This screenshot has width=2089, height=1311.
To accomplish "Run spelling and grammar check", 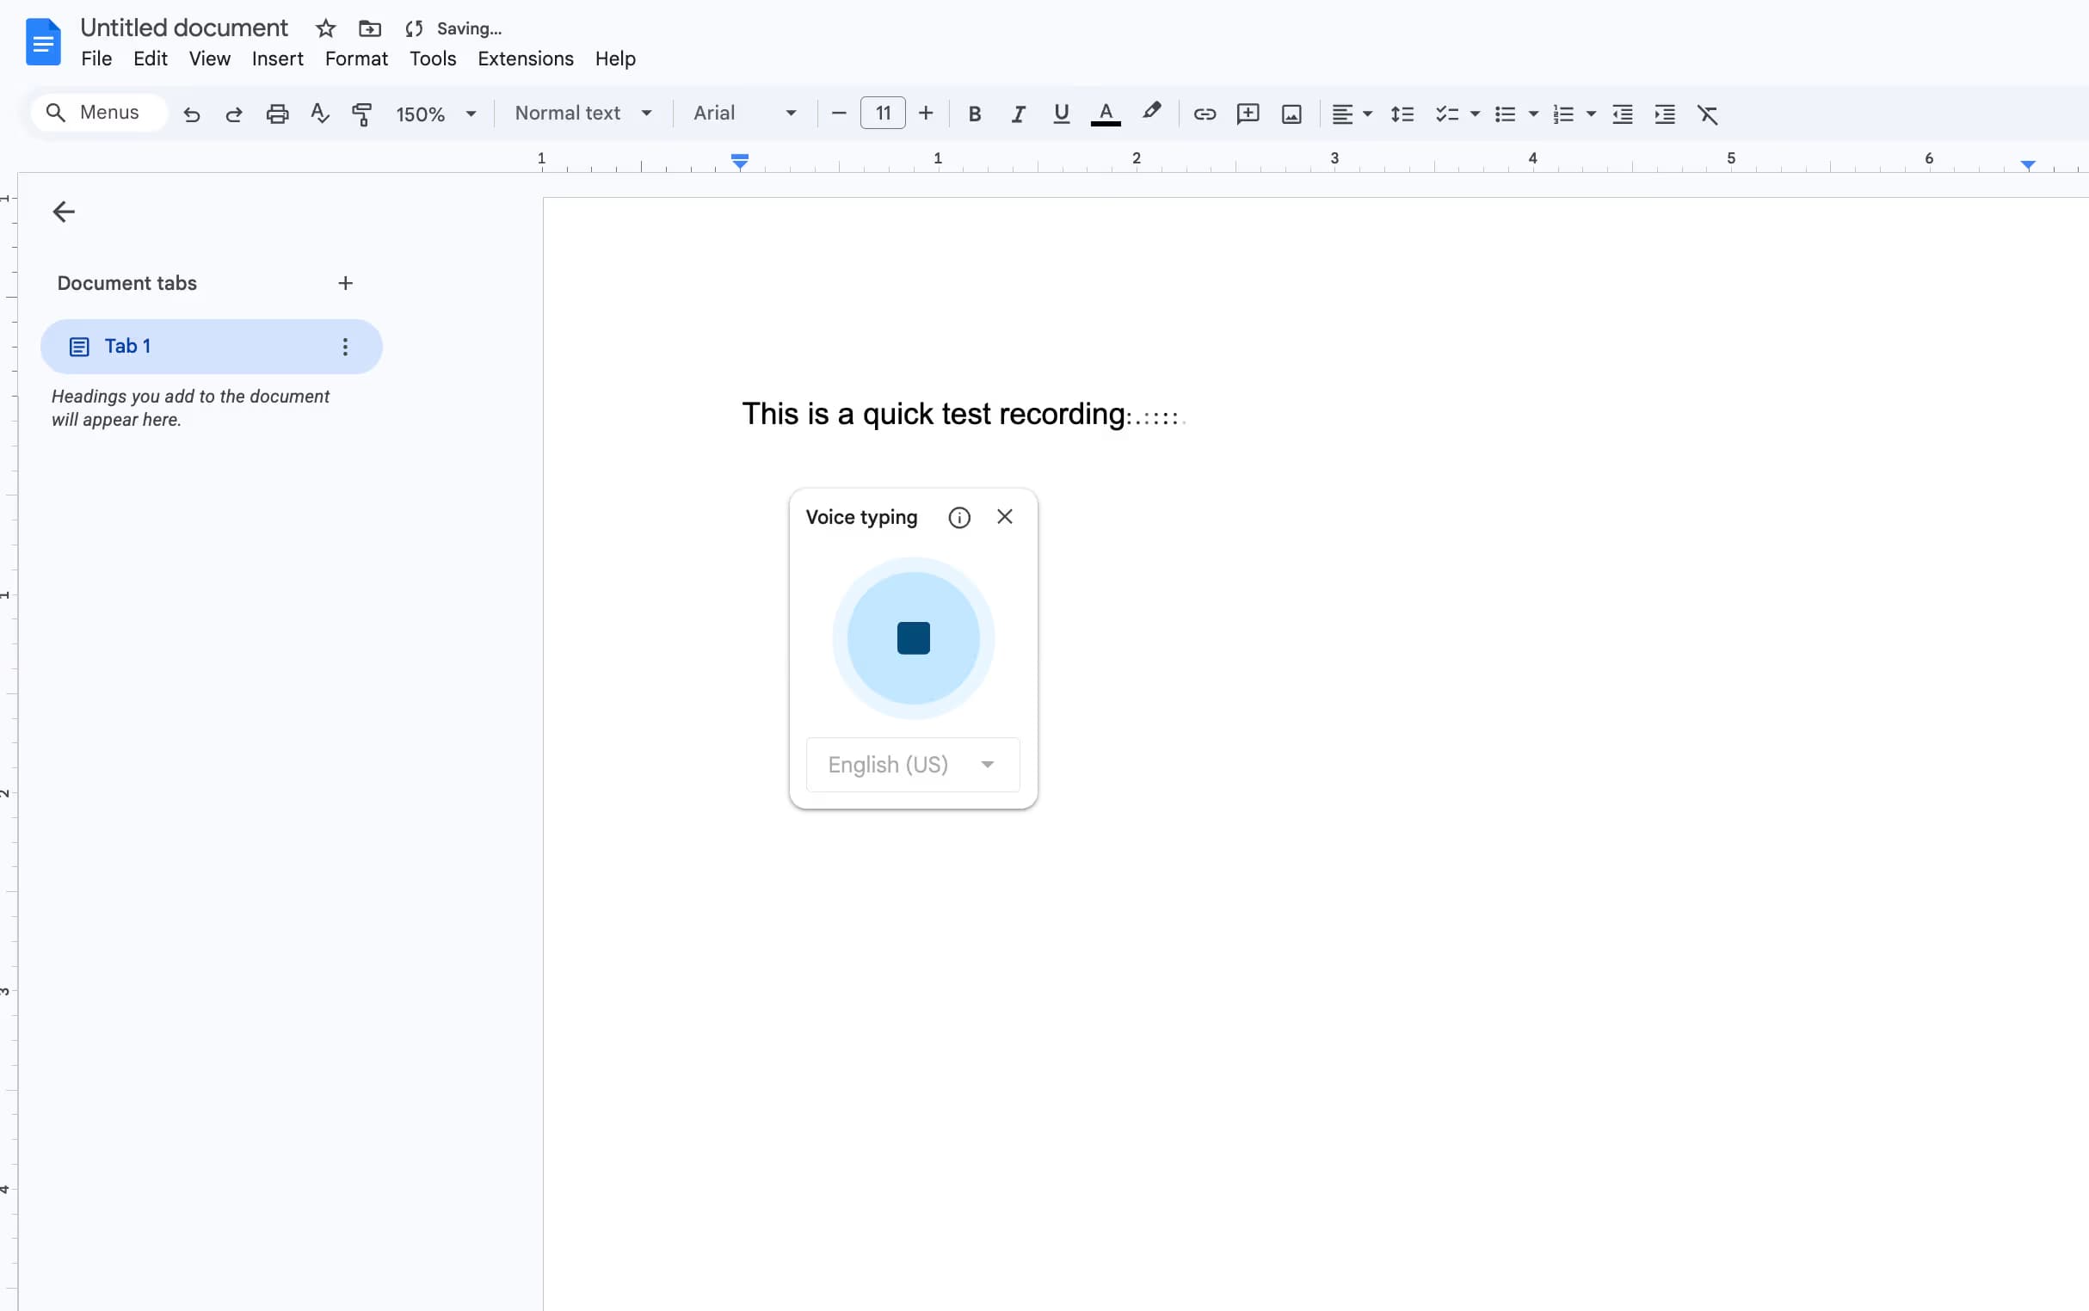I will pos(319,114).
